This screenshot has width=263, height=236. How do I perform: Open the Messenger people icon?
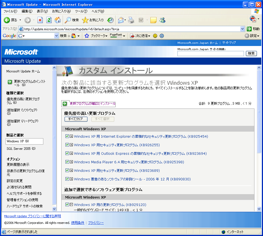[x=162, y=20]
